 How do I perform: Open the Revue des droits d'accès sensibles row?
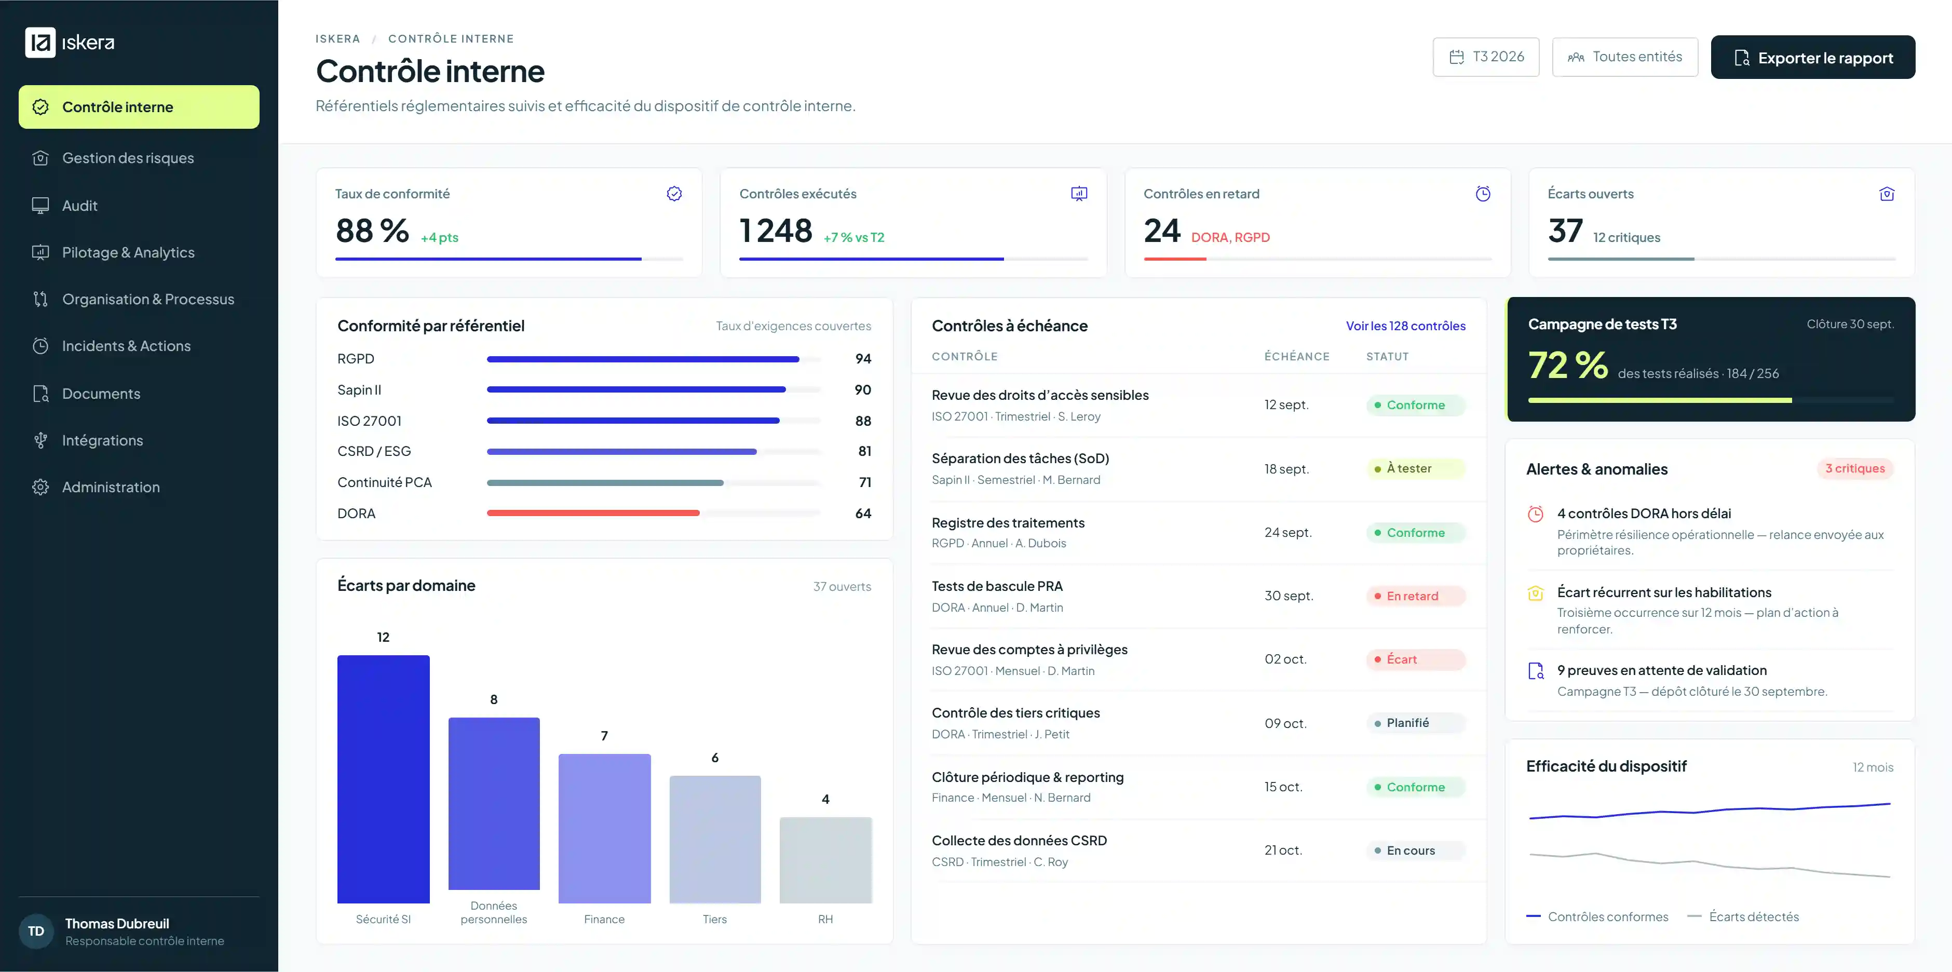[1198, 406]
